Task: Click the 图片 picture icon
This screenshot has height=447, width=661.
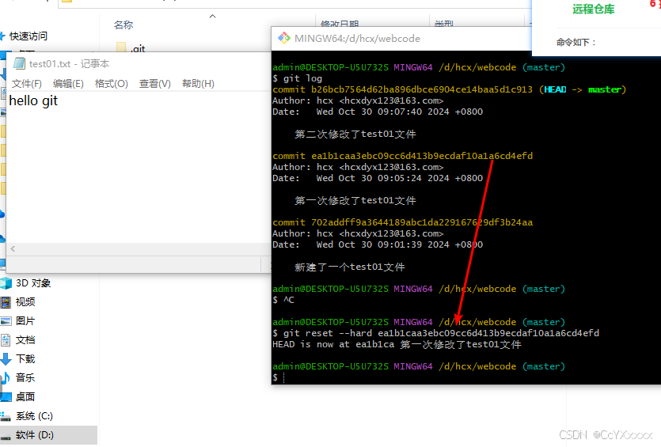Action: point(6,321)
